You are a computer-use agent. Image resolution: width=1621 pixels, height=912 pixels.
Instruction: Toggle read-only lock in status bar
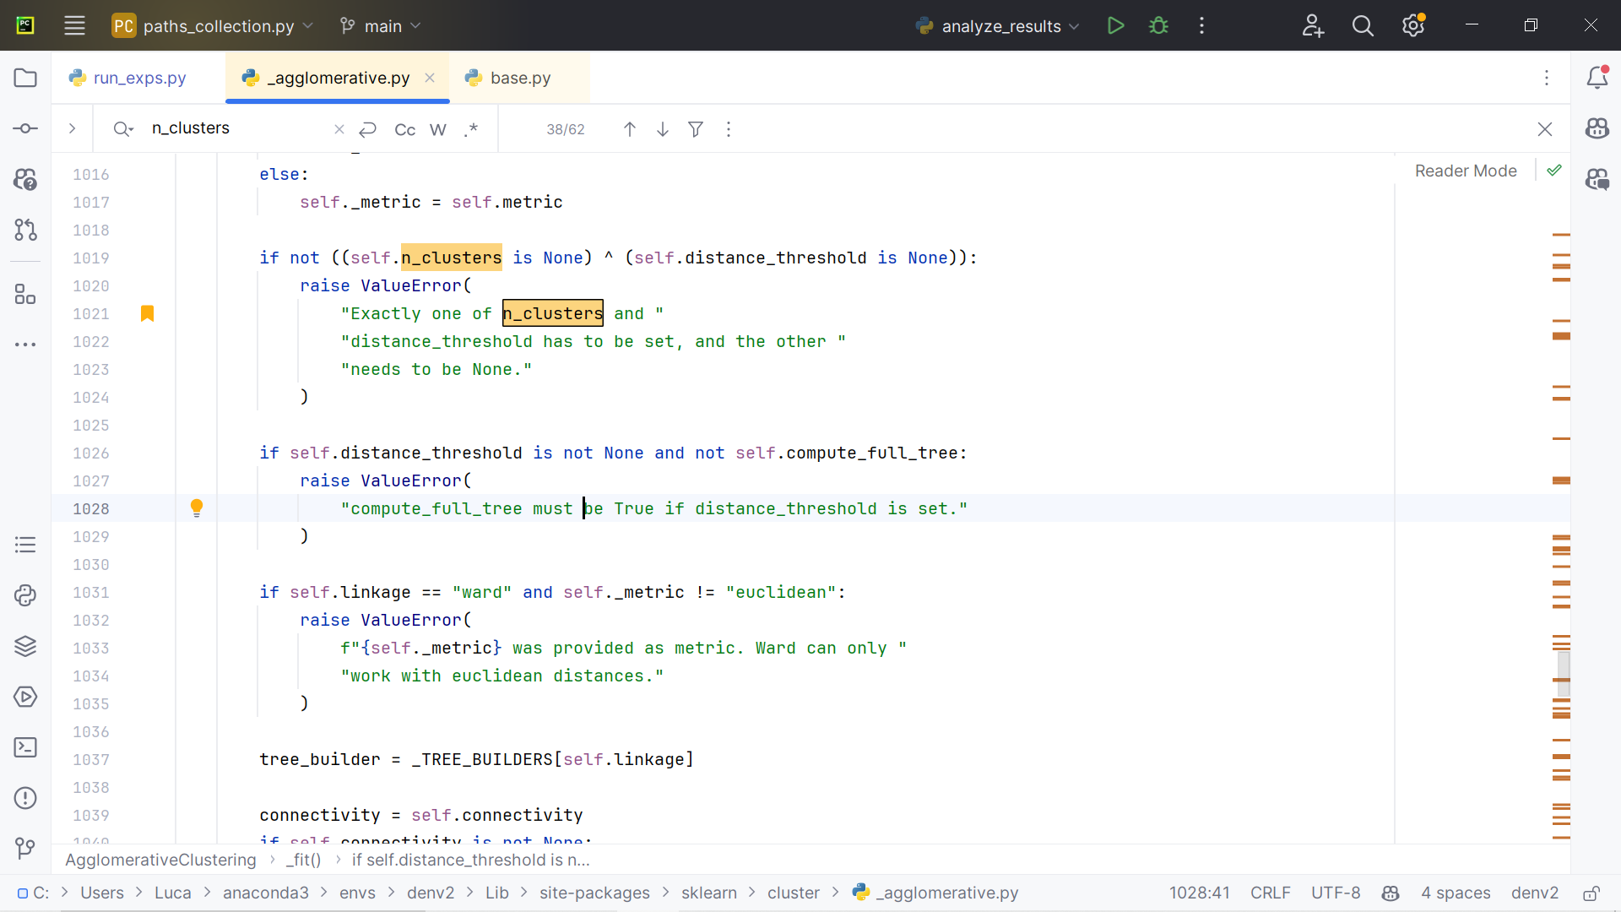(1591, 893)
